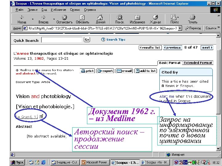Go to home page via Домой
This screenshot has height=166, width=222.
tap(101, 19)
